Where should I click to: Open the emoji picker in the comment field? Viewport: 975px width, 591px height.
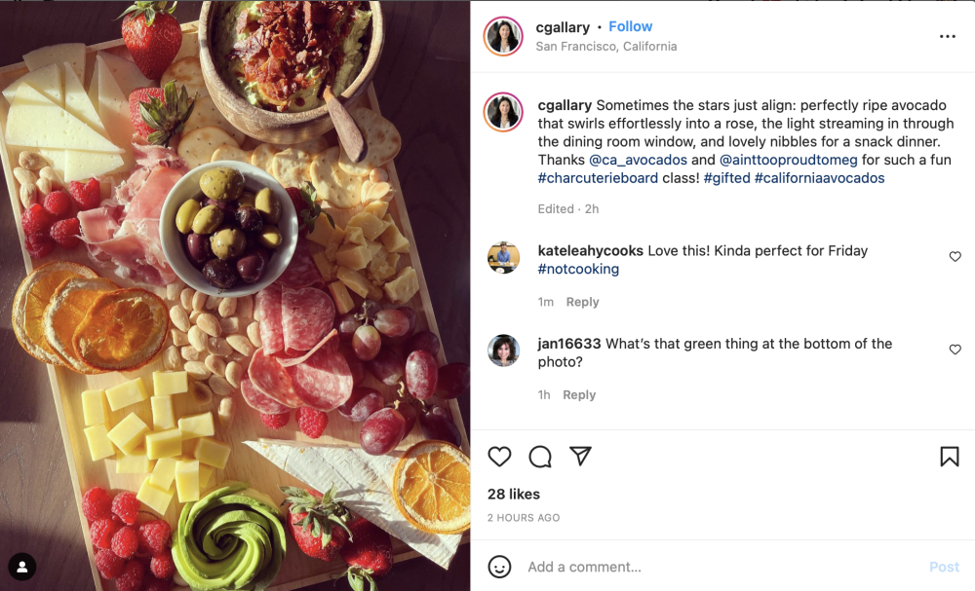pyautogui.click(x=500, y=567)
